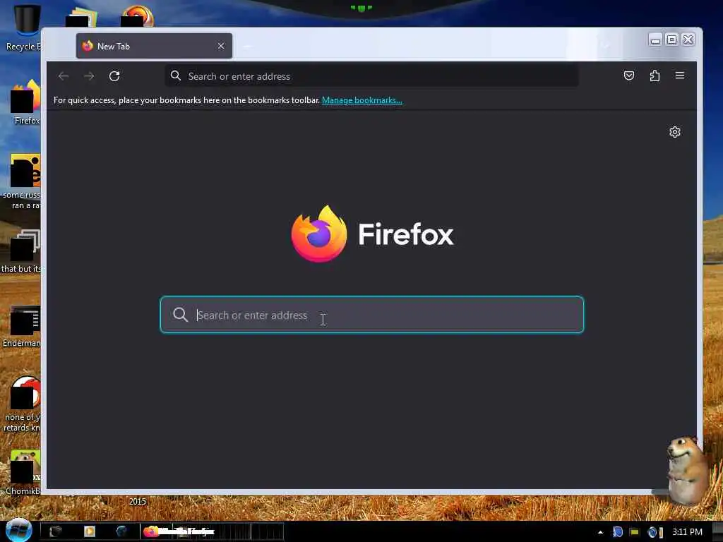The height and width of the screenshot is (542, 723).
Task: Select the ChomikBox desktop icon
Action: click(x=23, y=472)
